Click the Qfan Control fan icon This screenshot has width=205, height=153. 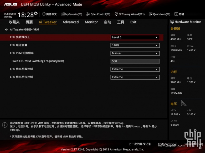tap(88, 14)
